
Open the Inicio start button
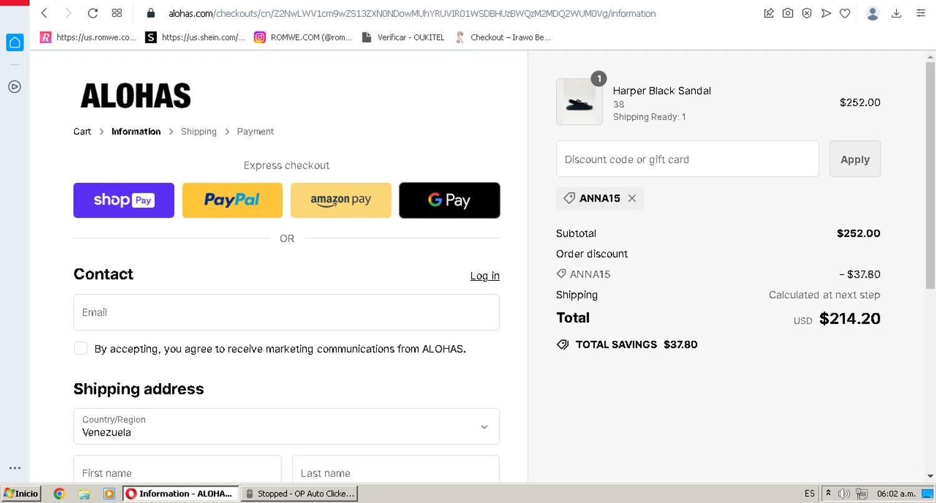pyautogui.click(x=21, y=494)
